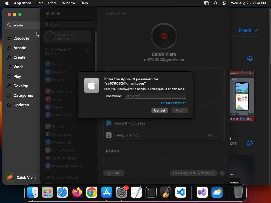This screenshot has width=271, height=203.
Task: Open the Store menu
Action: pyautogui.click(x=52, y=3)
